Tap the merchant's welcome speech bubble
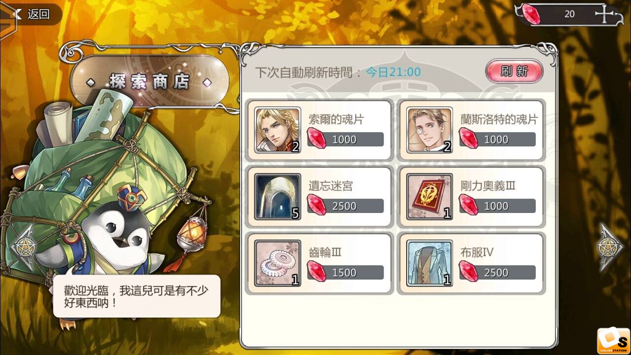 (x=137, y=296)
